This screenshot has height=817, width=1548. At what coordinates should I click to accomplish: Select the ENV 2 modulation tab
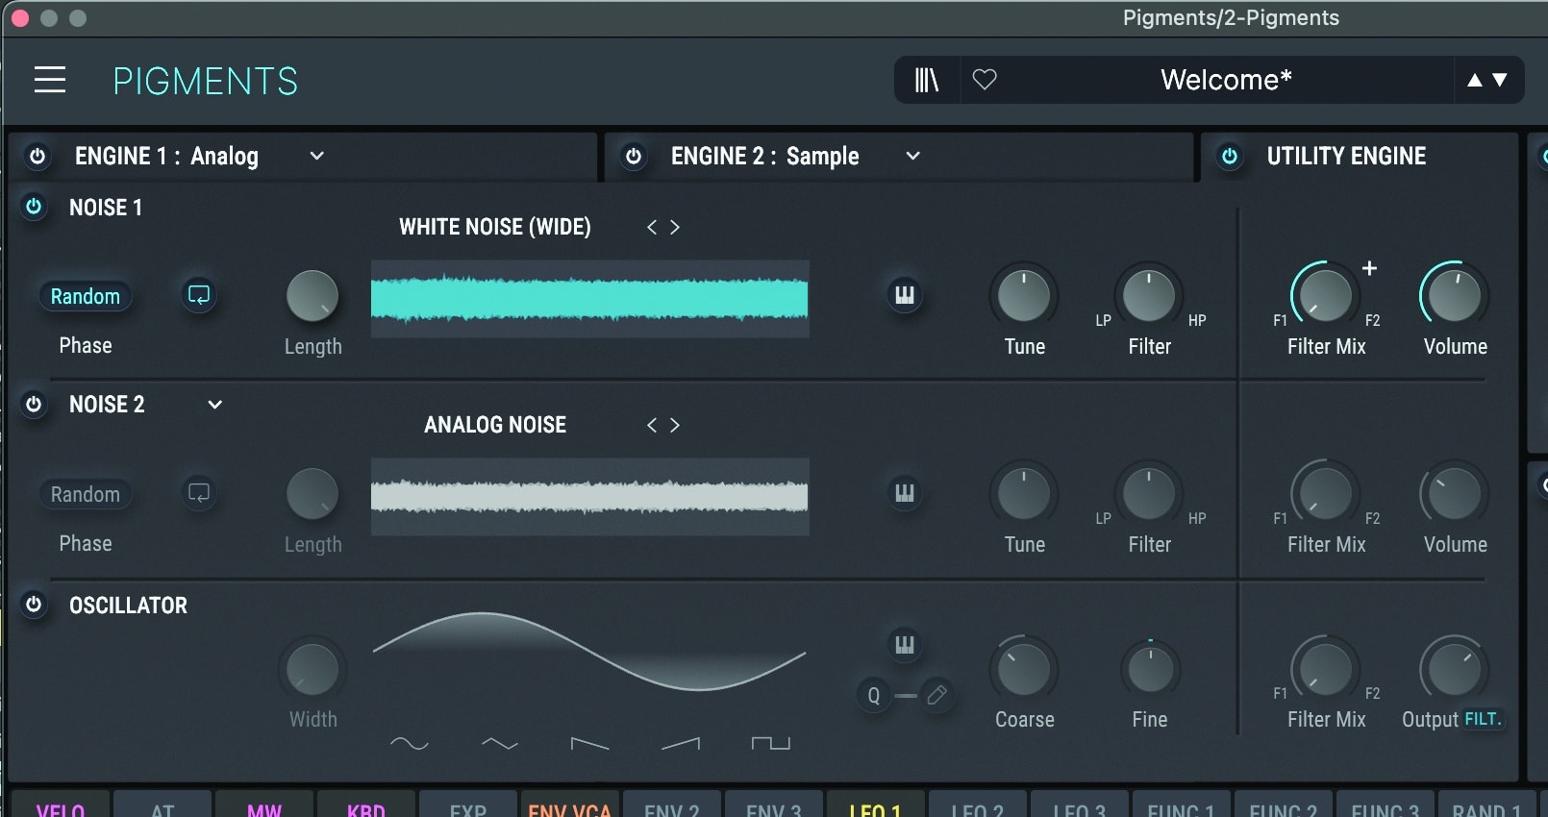click(672, 805)
